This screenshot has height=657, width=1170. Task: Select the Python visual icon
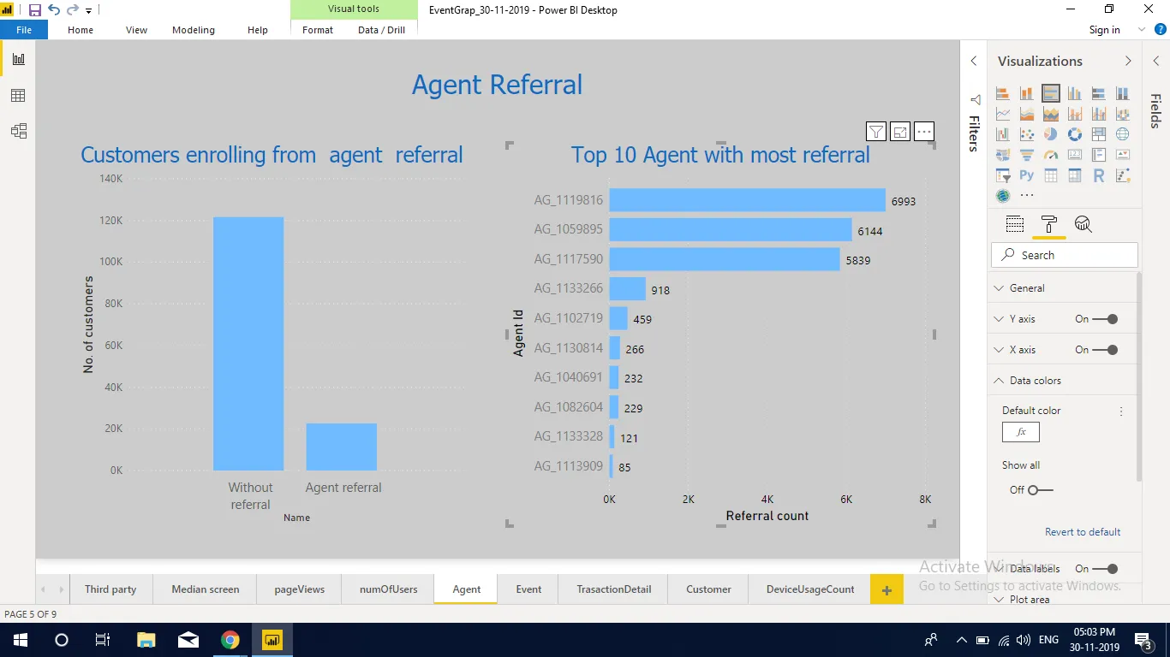pos(1027,175)
